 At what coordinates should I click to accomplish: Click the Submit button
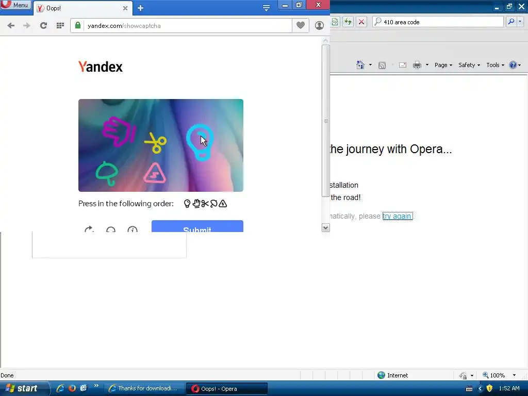tap(197, 226)
